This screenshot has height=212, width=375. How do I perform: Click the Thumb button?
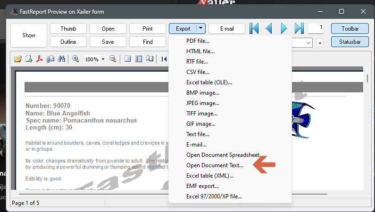pos(68,29)
